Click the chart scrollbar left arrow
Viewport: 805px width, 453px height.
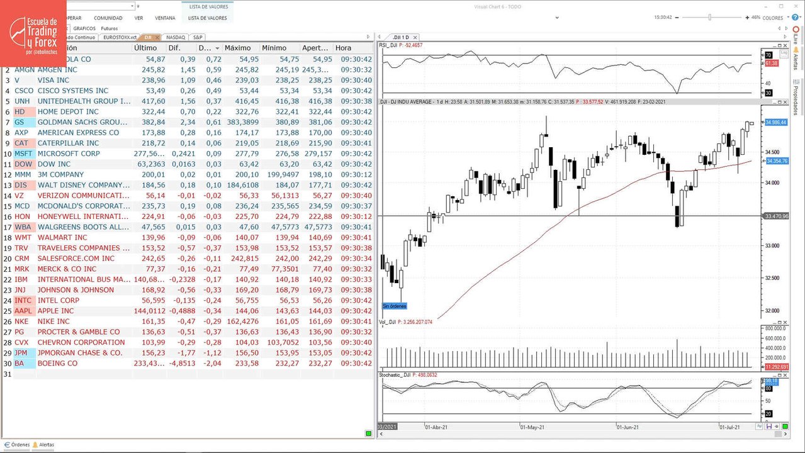pos(381,434)
